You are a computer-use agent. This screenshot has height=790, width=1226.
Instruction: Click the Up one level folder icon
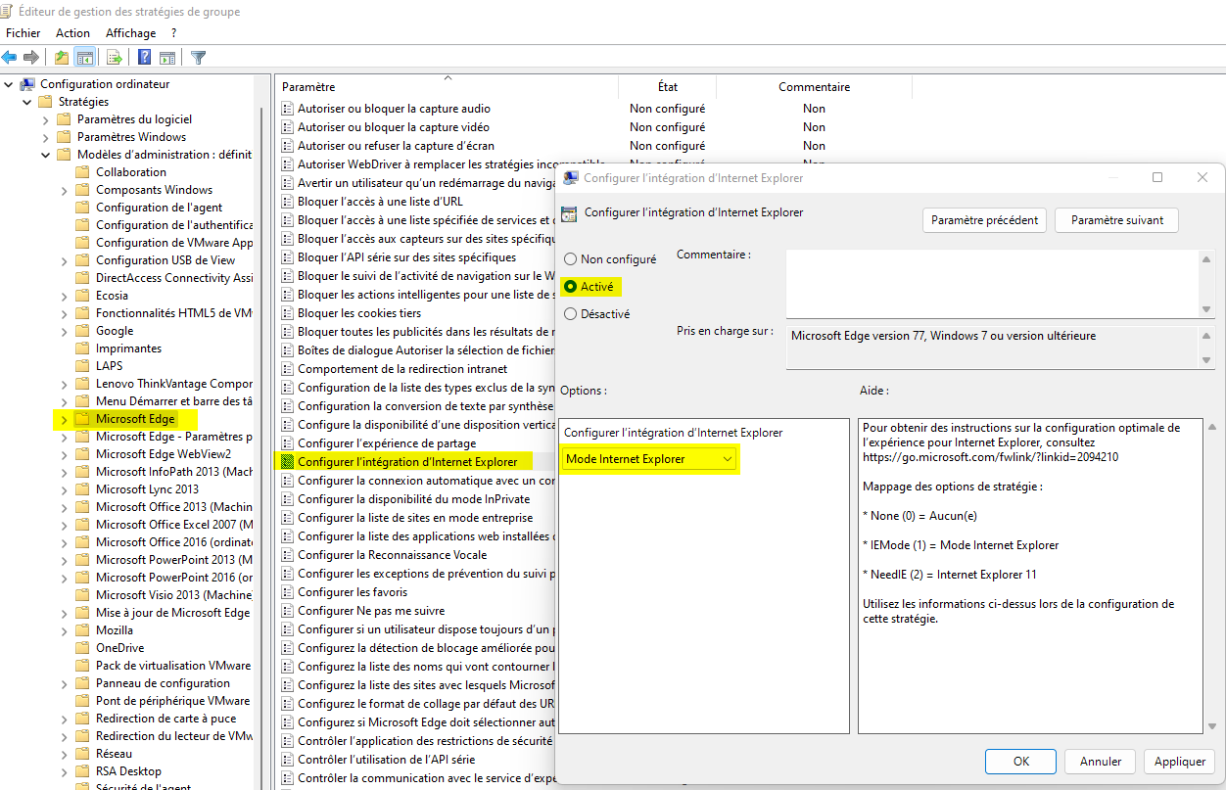click(62, 58)
